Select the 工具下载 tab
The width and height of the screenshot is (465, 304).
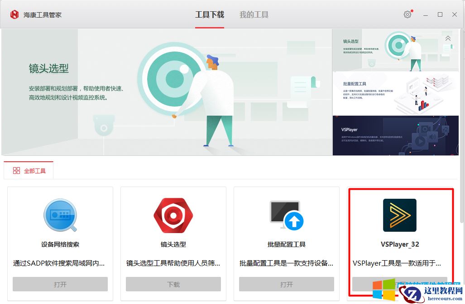[x=209, y=14]
